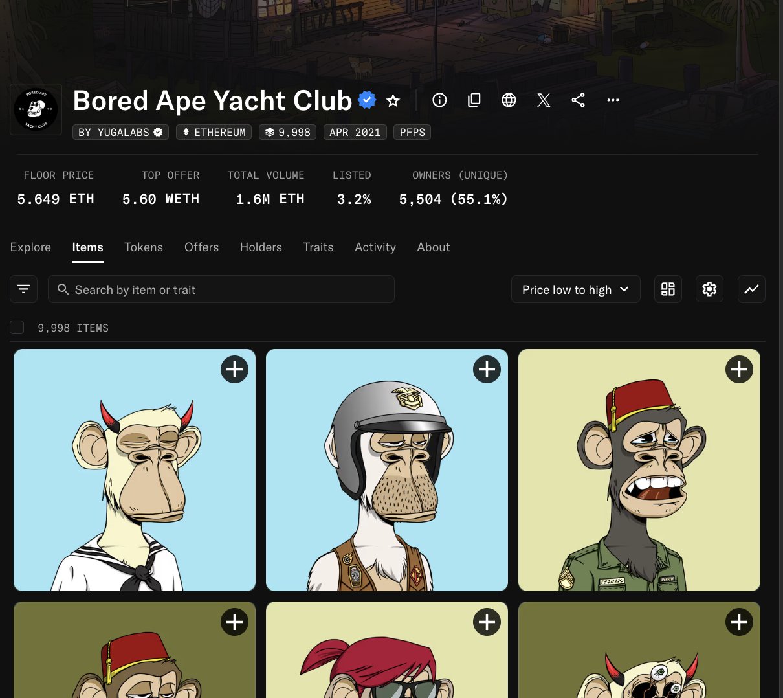Click the share icon
This screenshot has height=698, width=783.
pos(578,100)
